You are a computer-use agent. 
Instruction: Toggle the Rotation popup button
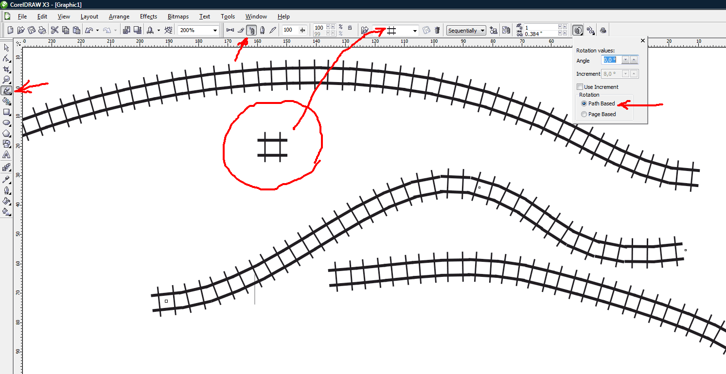[x=578, y=30]
